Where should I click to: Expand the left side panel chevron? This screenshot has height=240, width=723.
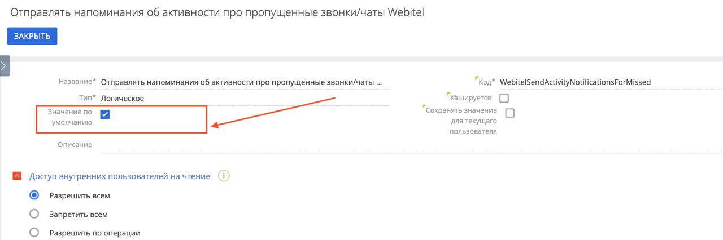click(4, 66)
